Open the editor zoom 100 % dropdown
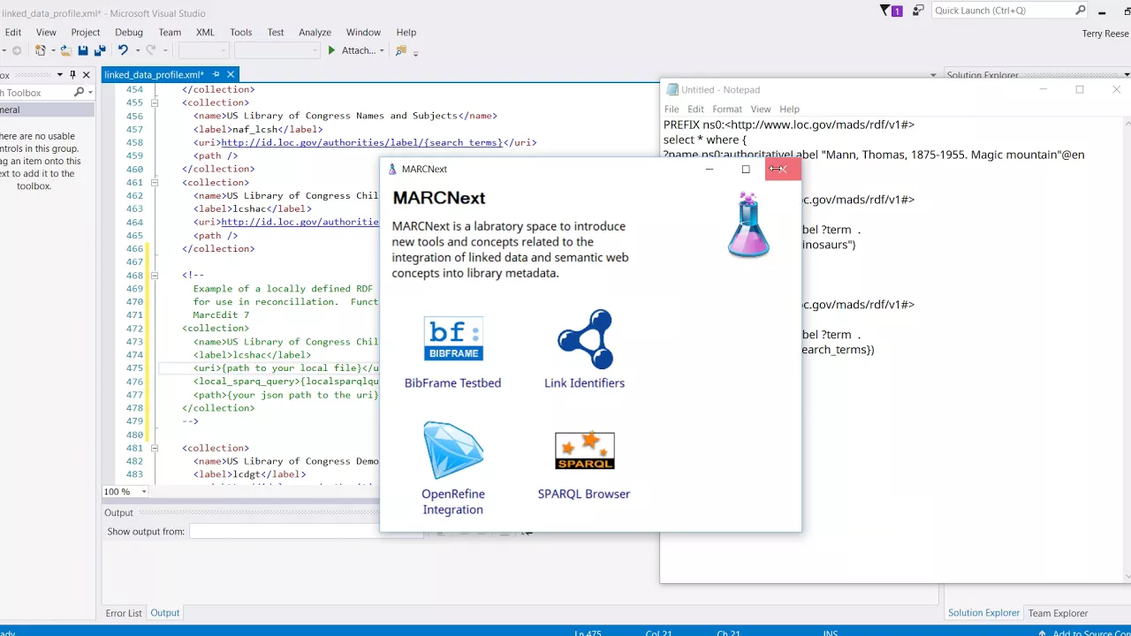The image size is (1131, 636). click(144, 492)
